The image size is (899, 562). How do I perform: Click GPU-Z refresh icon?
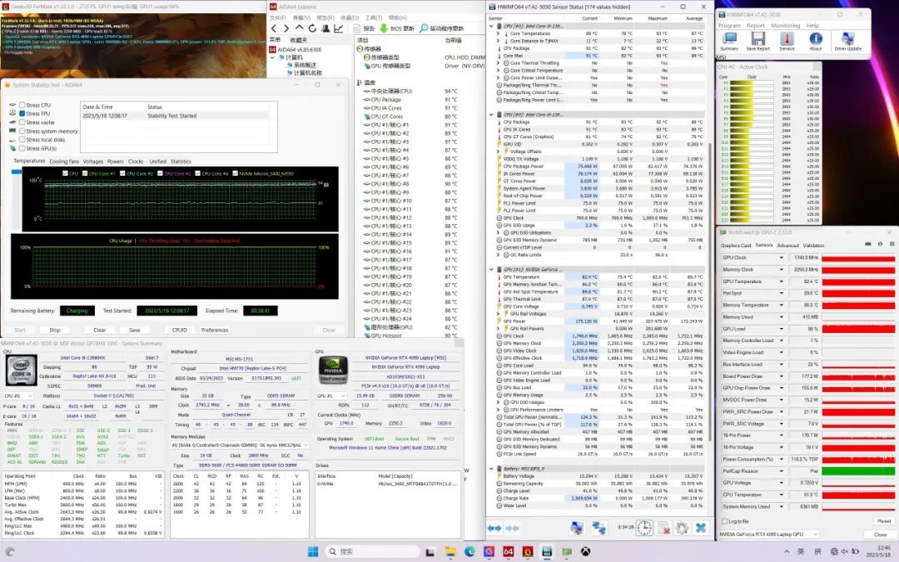[x=880, y=244]
